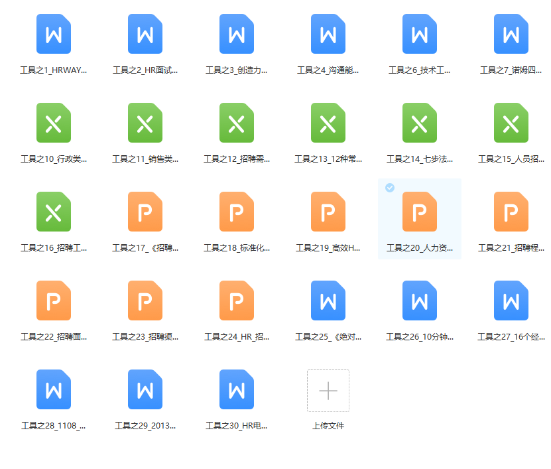Viewport: 551px width, 469px height.
Task: Click Word file icon 工具之26_10分钟
Action: 420,301
